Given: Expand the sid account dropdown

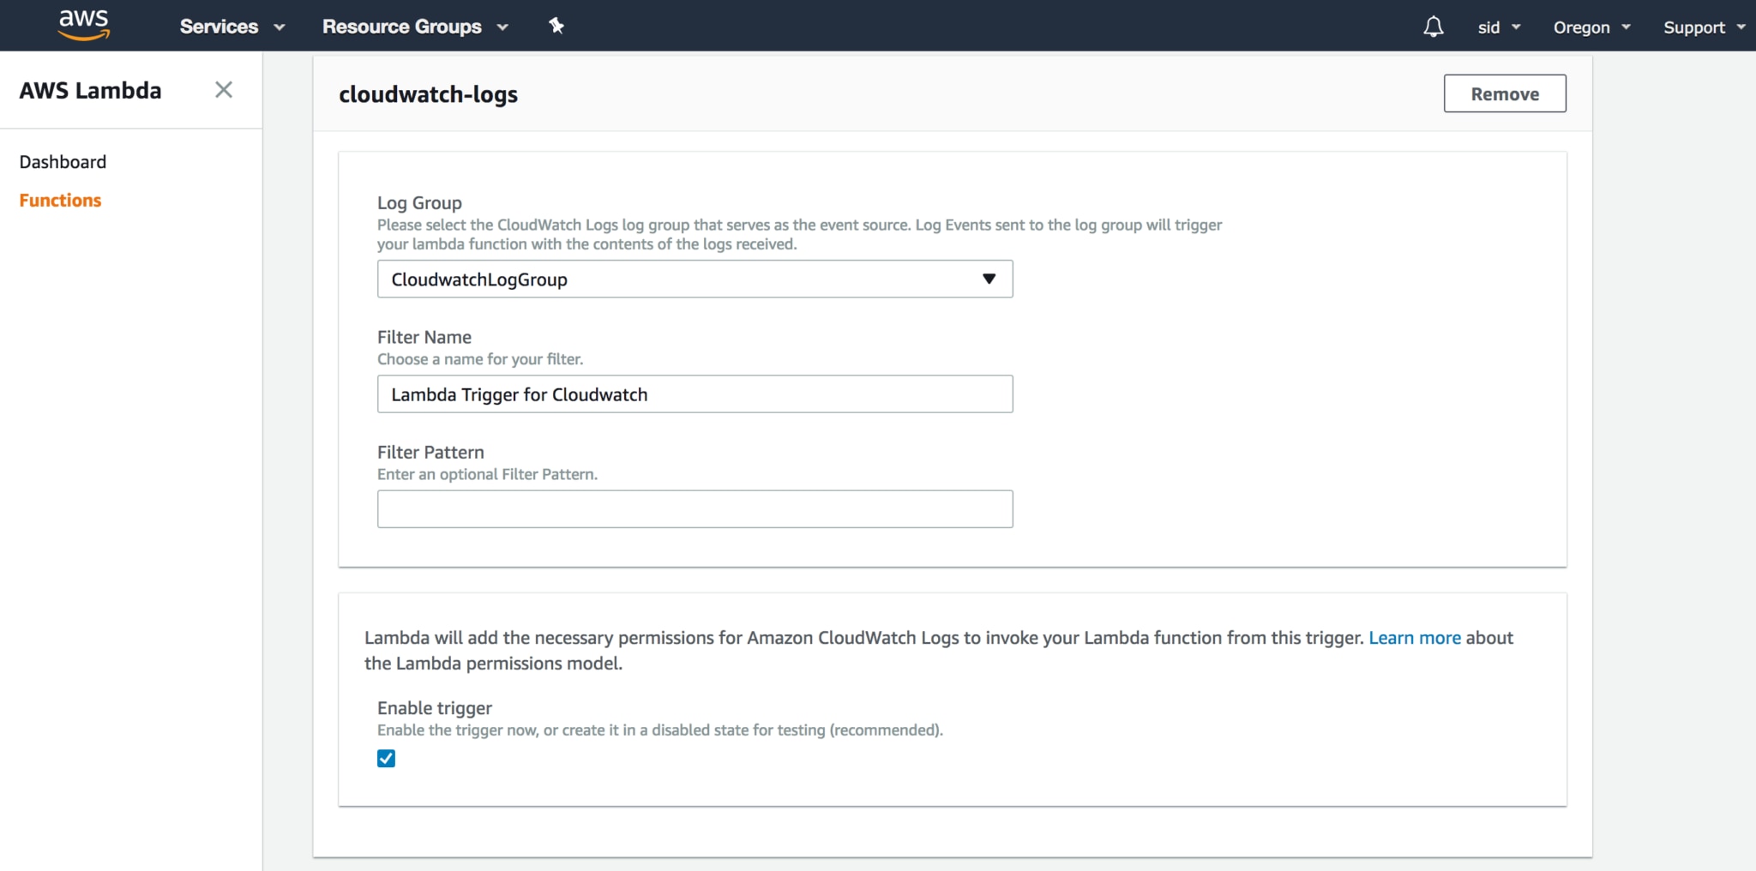Looking at the screenshot, I should click(x=1499, y=27).
